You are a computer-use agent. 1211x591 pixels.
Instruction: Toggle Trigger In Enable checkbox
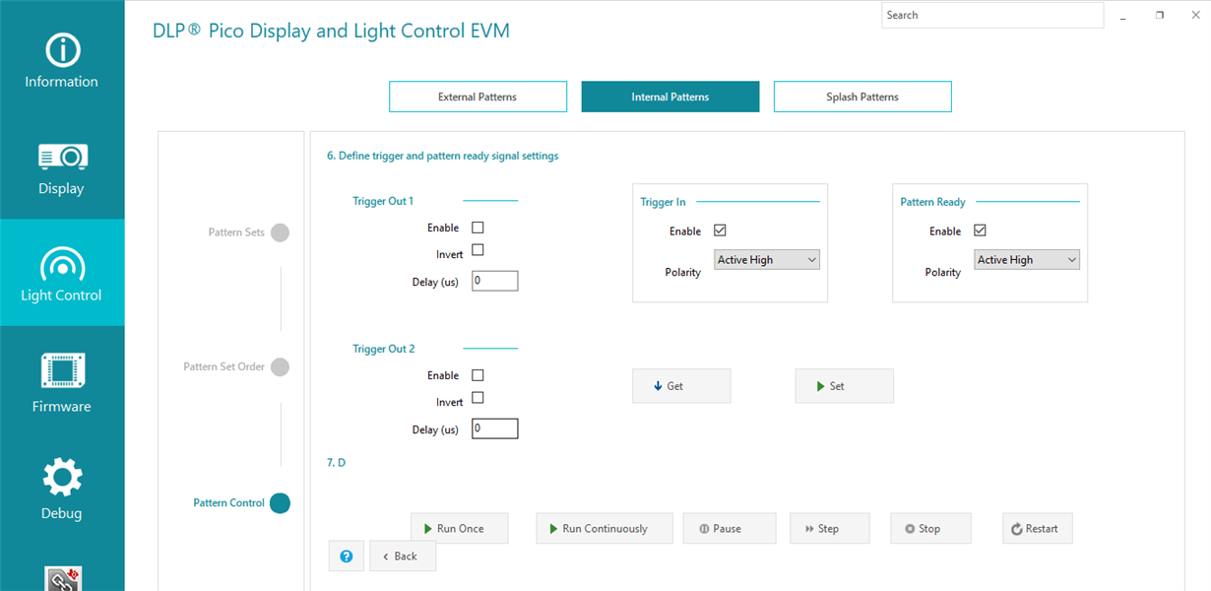[720, 230]
